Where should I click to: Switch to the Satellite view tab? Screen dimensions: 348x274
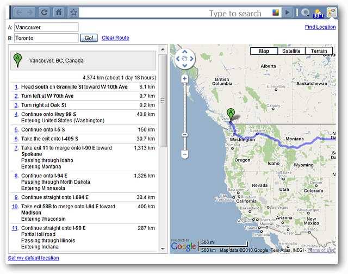(291, 51)
